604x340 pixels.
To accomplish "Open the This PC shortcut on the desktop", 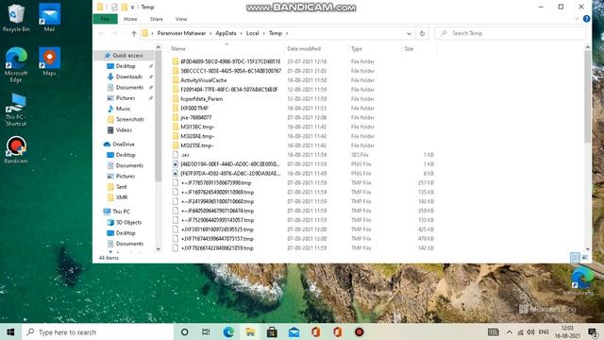I will [16, 110].
